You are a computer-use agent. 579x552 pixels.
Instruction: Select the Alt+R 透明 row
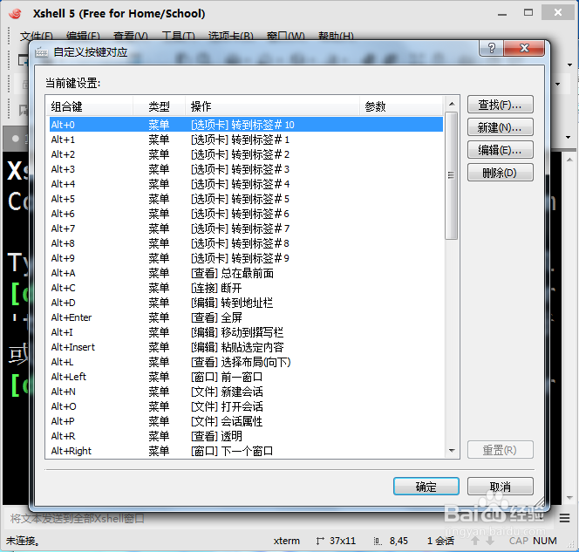246,436
